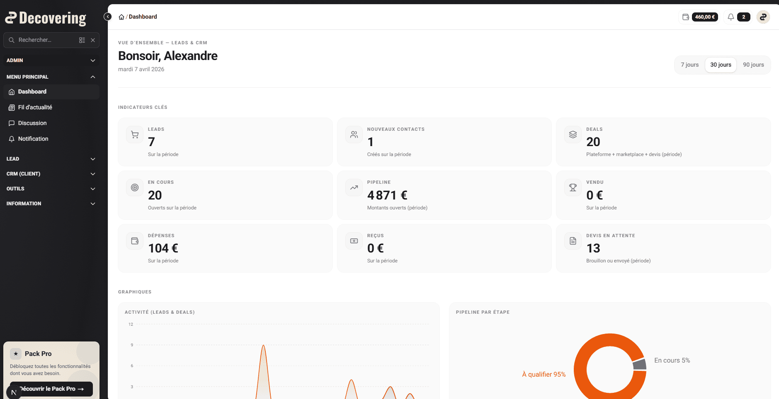779x399 pixels.
Task: Clear the search field with the X
Action: 93,40
